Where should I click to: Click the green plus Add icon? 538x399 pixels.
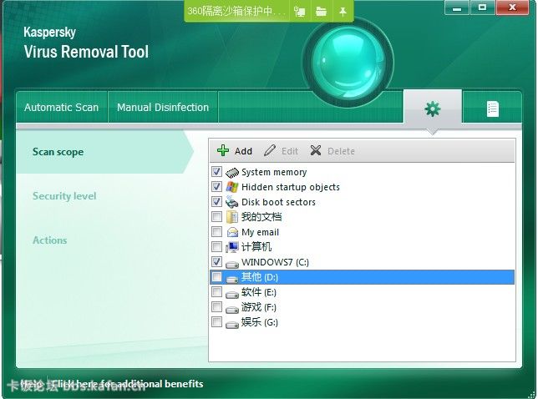(x=223, y=150)
